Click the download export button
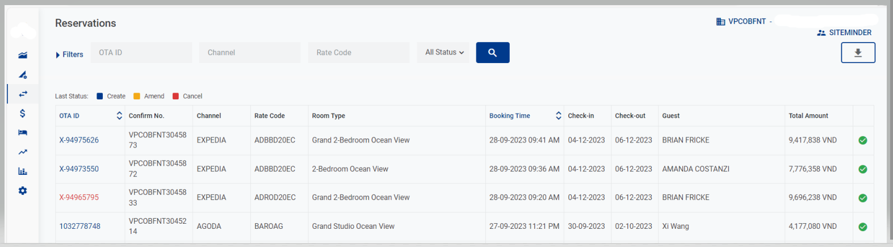 (857, 53)
